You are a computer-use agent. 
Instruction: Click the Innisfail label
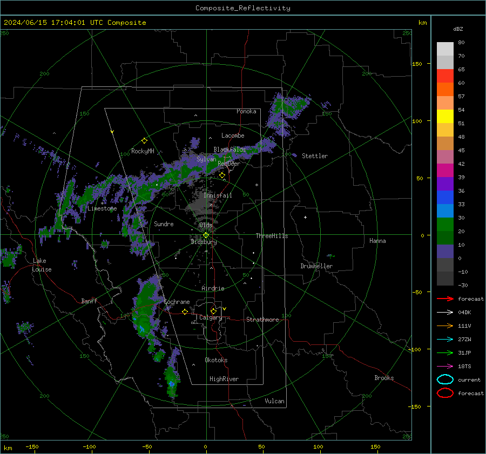tap(218, 195)
